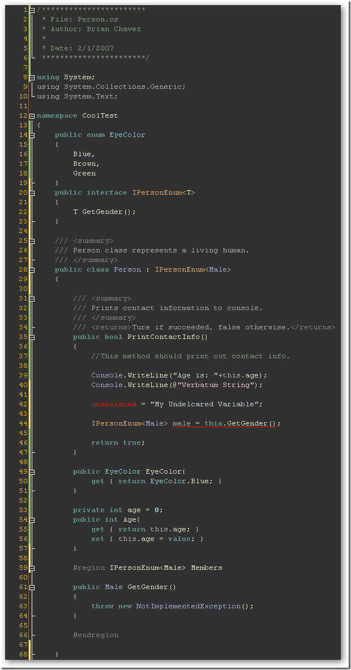The height and width of the screenshot is (670, 351).
Task: Collapse the Person class summary comment at line 25
Action: point(32,240)
